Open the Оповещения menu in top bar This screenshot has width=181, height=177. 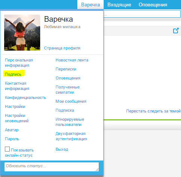pos(153,5)
